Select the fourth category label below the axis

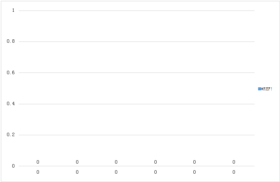[155, 172]
